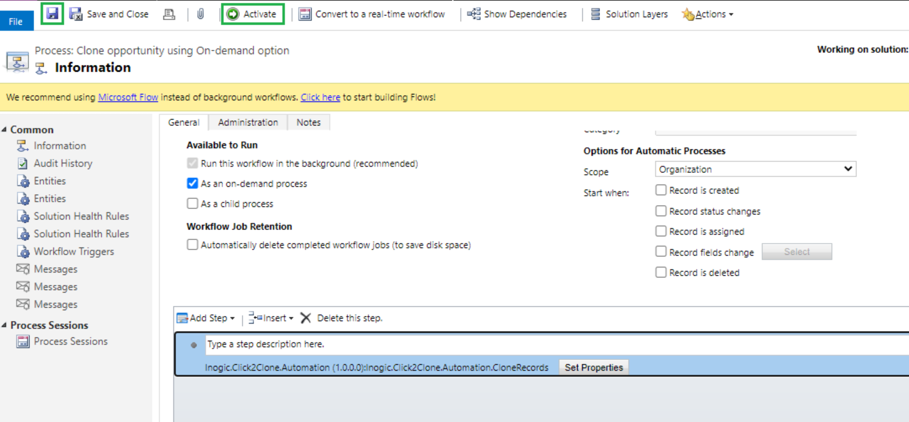Screen dimensions: 909x422
Task: Click the Save floppy disk icon
Action: (x=52, y=13)
